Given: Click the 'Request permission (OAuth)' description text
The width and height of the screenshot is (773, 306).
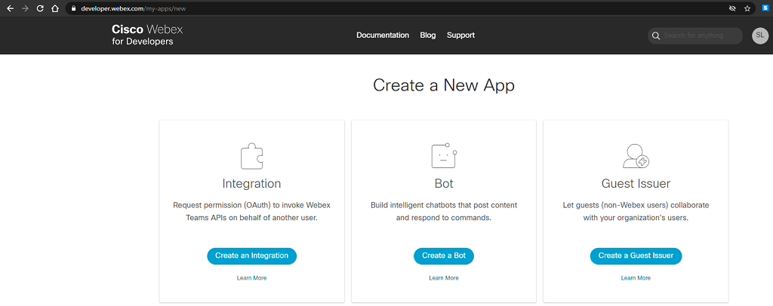Looking at the screenshot, I should pos(251,211).
